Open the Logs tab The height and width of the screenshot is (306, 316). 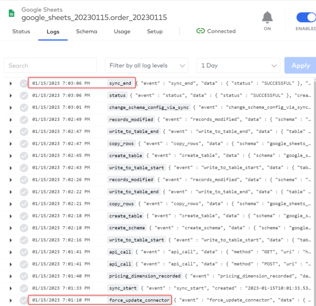tap(53, 32)
